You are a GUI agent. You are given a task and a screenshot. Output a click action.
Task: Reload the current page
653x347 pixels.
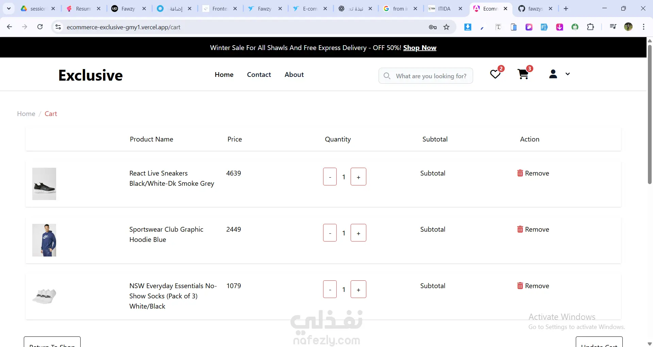point(40,27)
